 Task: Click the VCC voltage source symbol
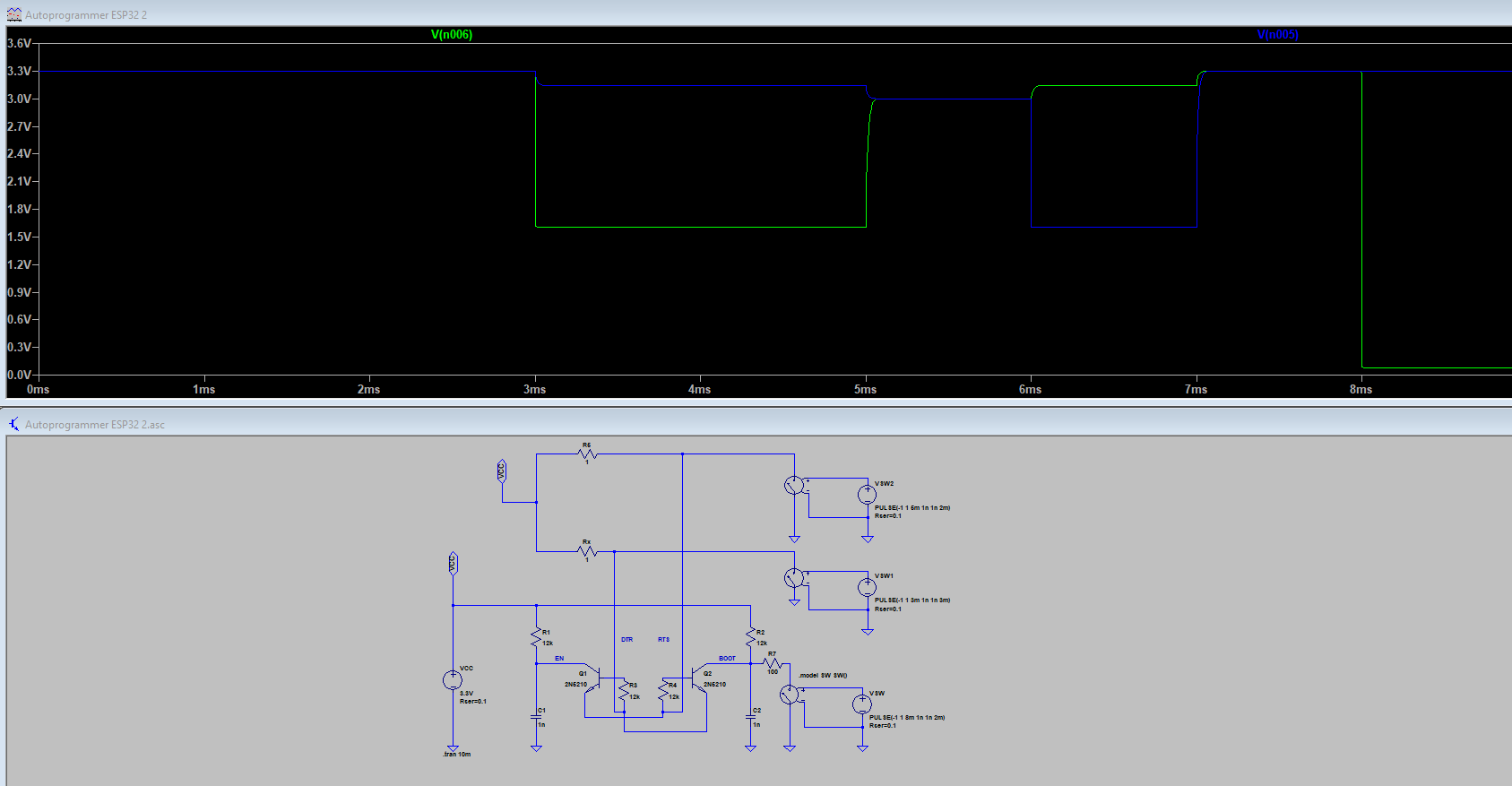click(x=453, y=680)
